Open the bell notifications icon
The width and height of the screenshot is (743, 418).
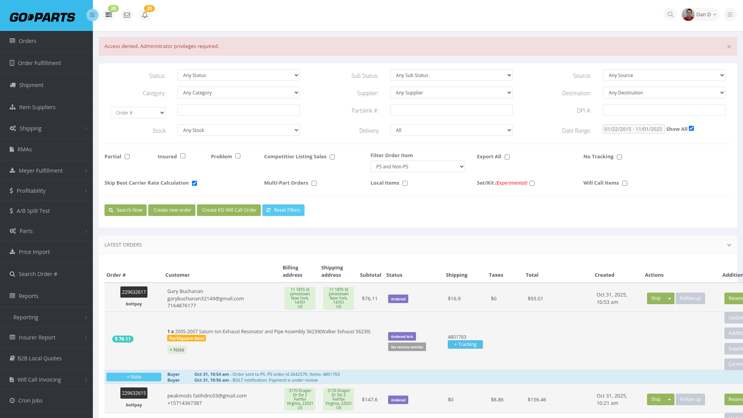tap(145, 15)
